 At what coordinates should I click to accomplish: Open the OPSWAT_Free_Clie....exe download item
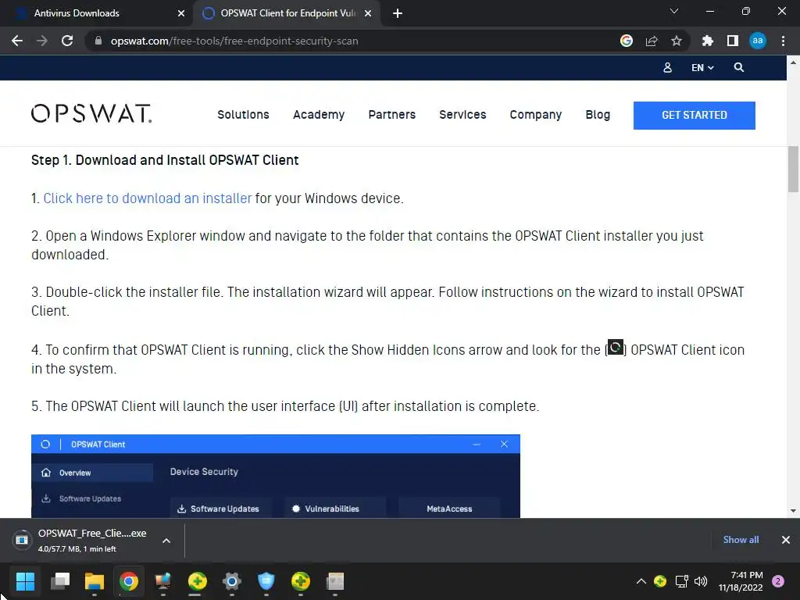[x=80, y=540]
